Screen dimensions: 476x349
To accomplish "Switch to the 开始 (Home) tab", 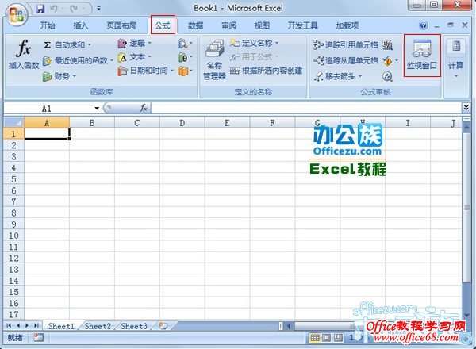I will tap(48, 25).
